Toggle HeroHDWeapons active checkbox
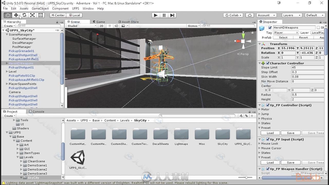The height and width of the screenshot is (185, 329). pyautogui.click(x=270, y=27)
